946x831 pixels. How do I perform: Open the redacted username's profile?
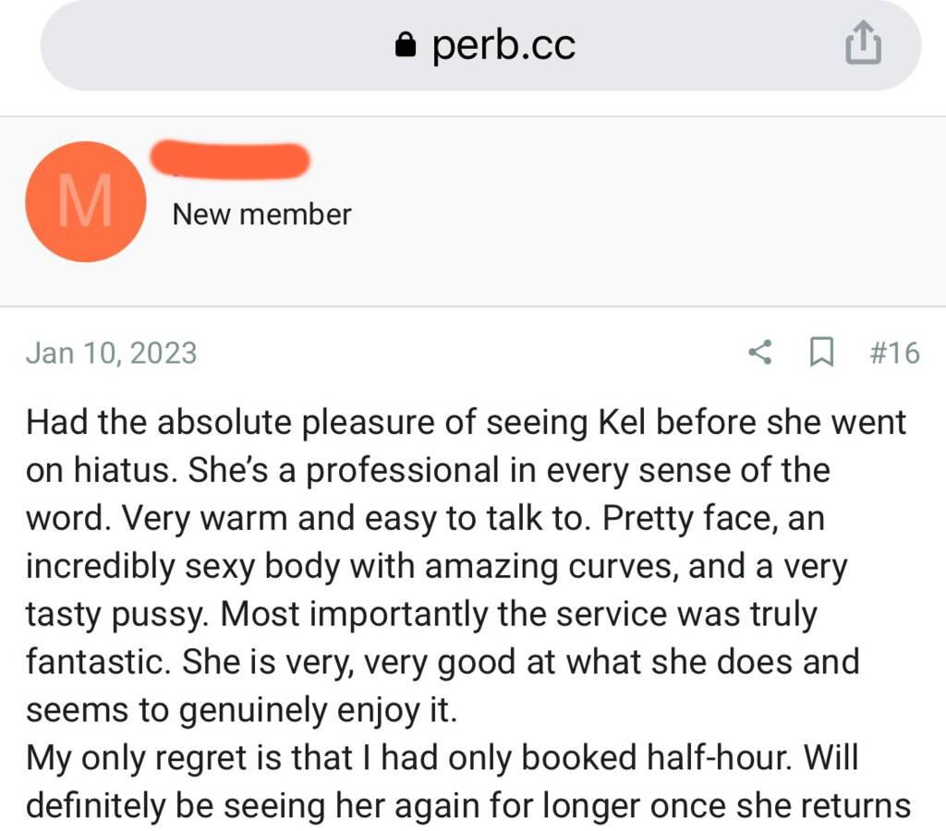tap(229, 160)
